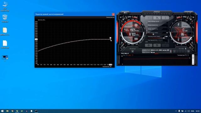Click the Сканер разгона link in curve editor

pos(110,17)
